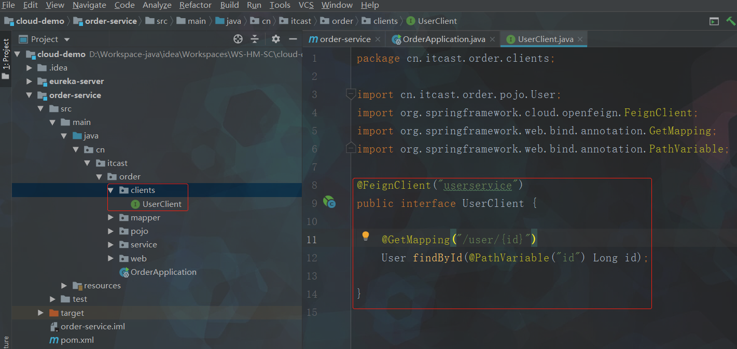Viewport: 737px width, 349px height.
Task: Open the Refactor menu
Action: pos(196,5)
